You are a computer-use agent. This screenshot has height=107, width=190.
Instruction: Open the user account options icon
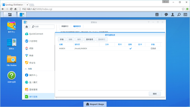tap(173, 15)
